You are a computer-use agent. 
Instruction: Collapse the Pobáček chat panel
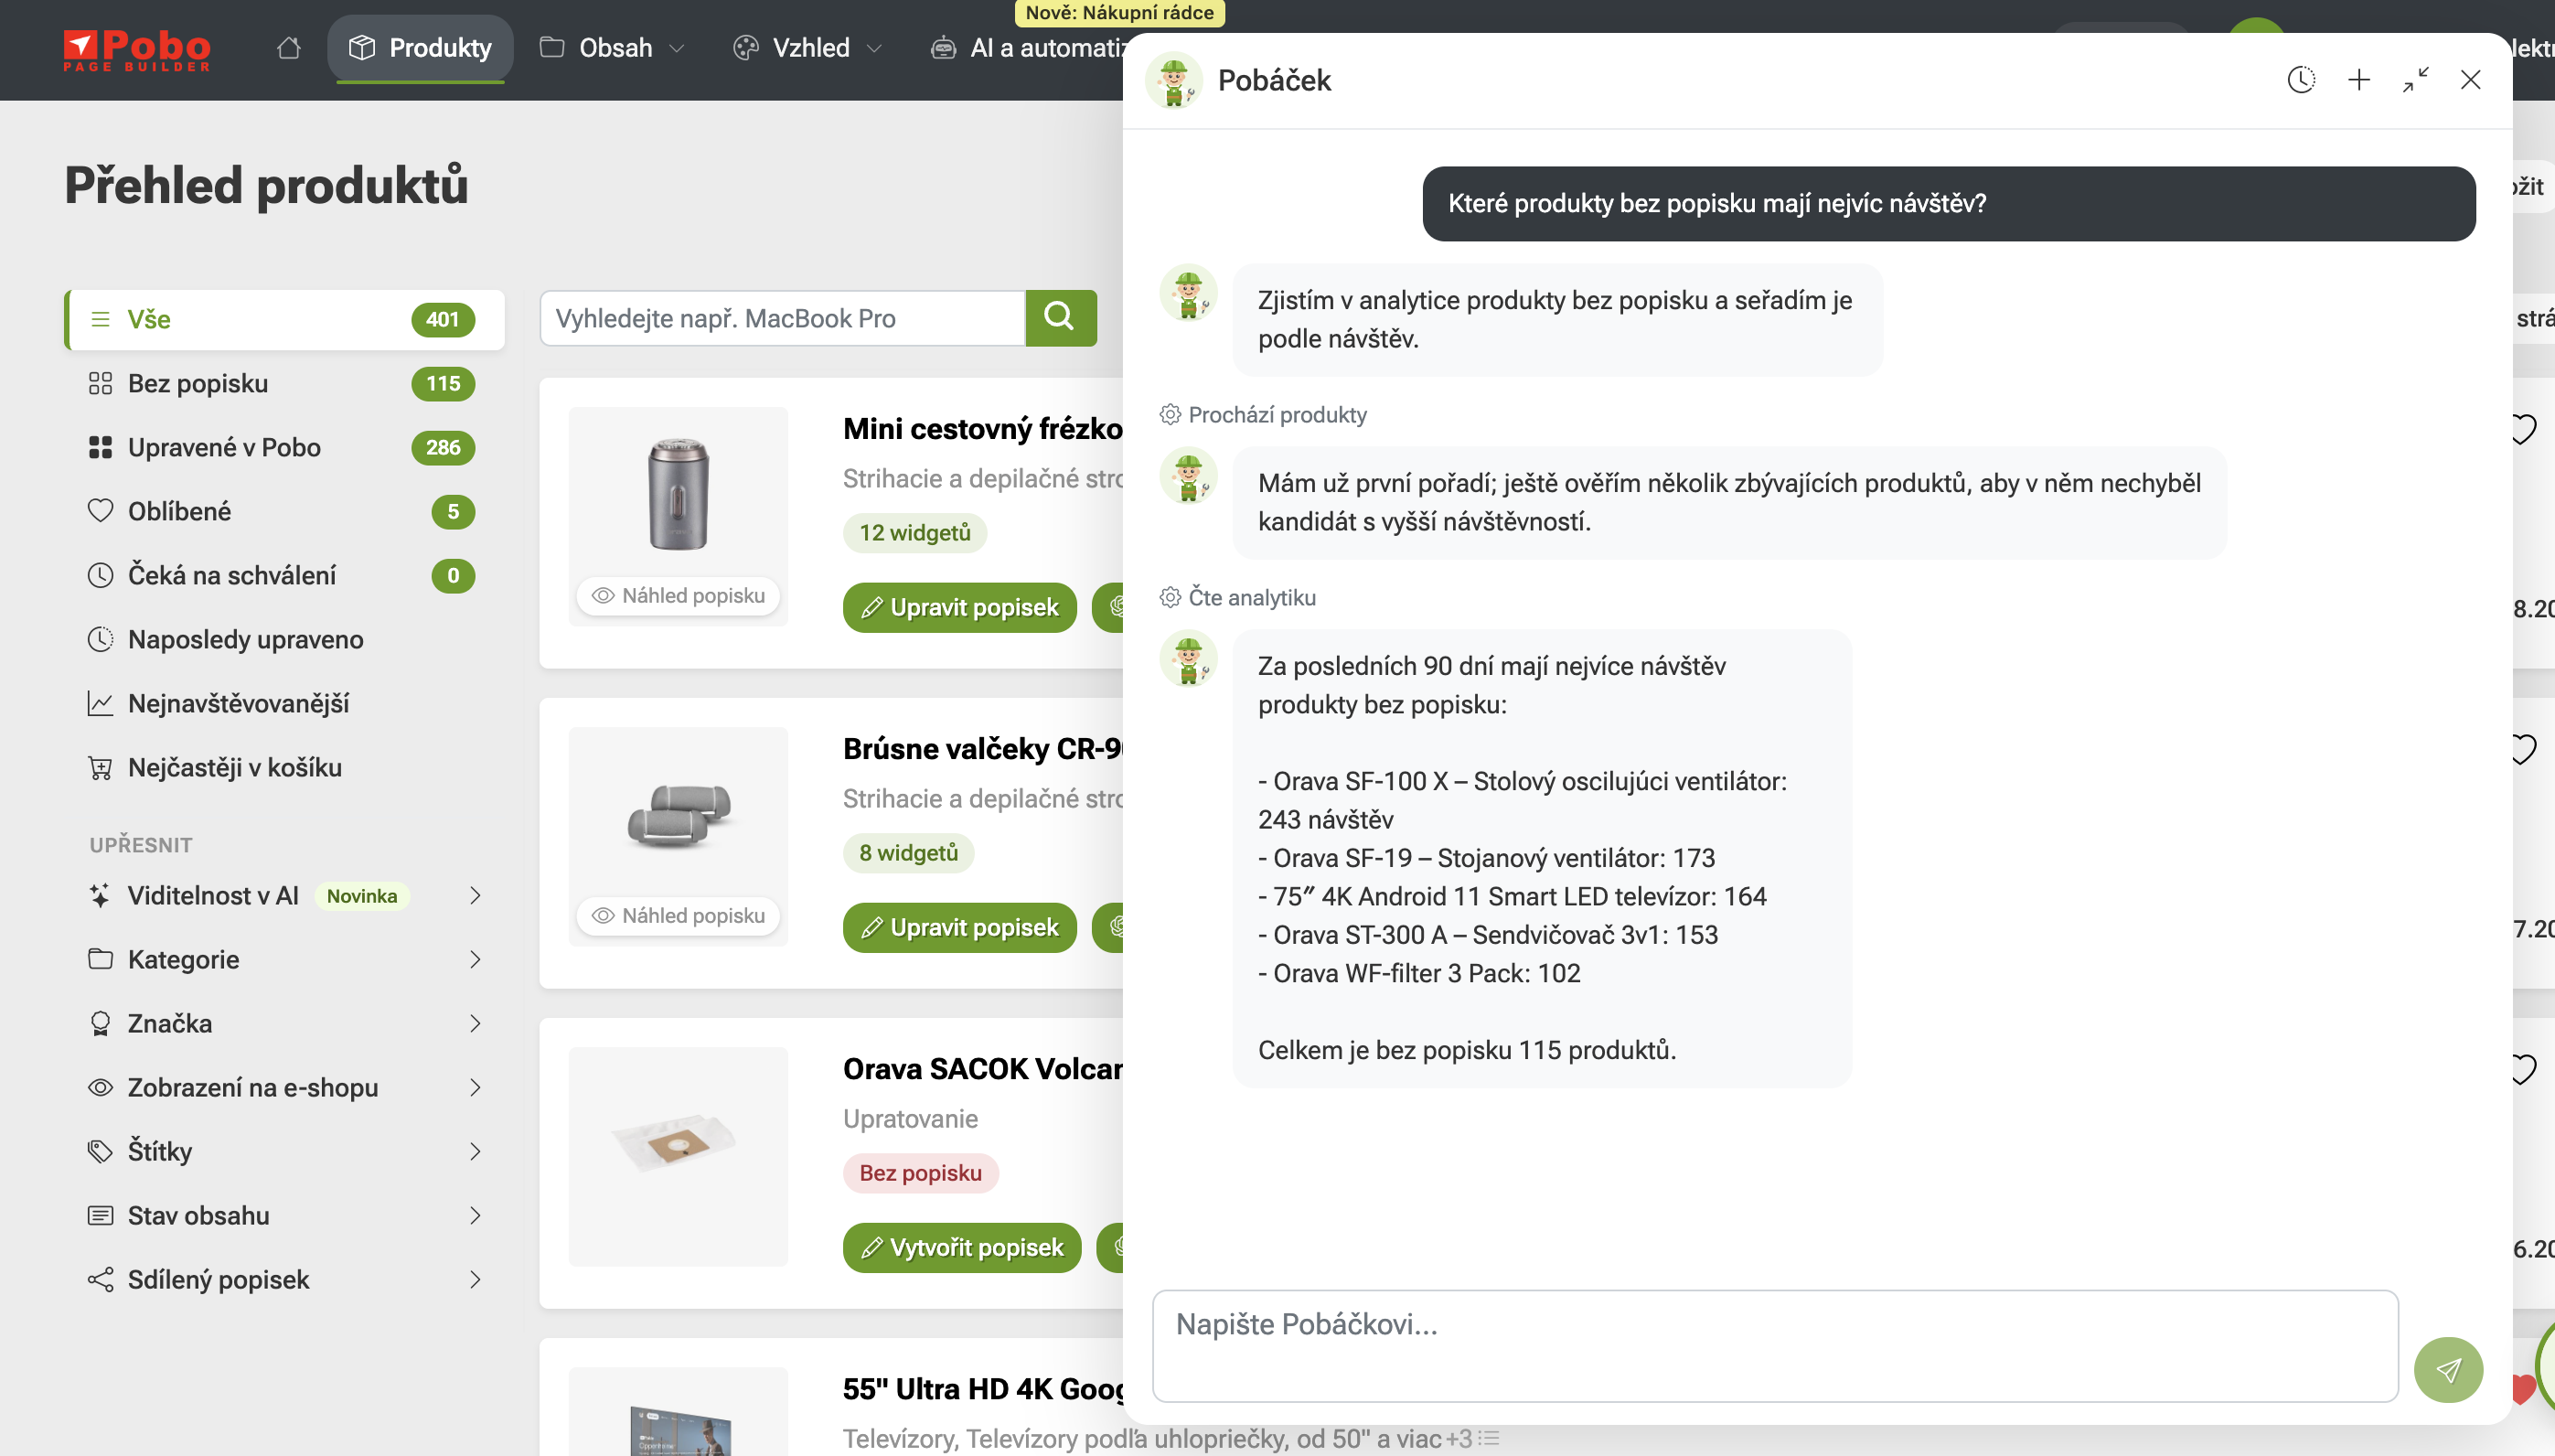(x=2416, y=80)
